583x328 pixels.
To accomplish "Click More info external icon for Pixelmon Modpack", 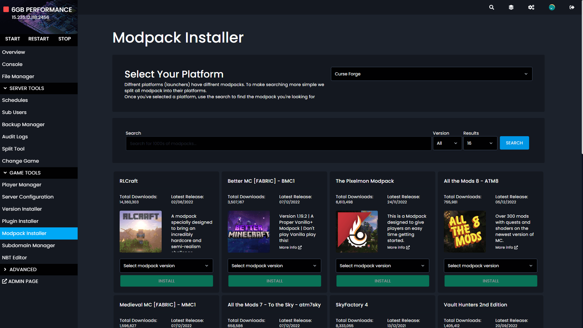I will click(408, 247).
